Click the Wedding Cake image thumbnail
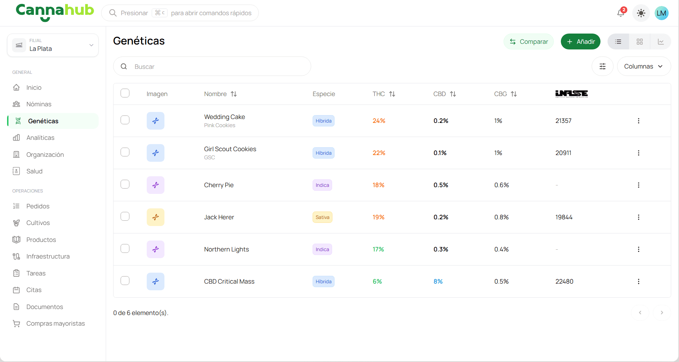This screenshot has height=362, width=679. click(x=156, y=121)
